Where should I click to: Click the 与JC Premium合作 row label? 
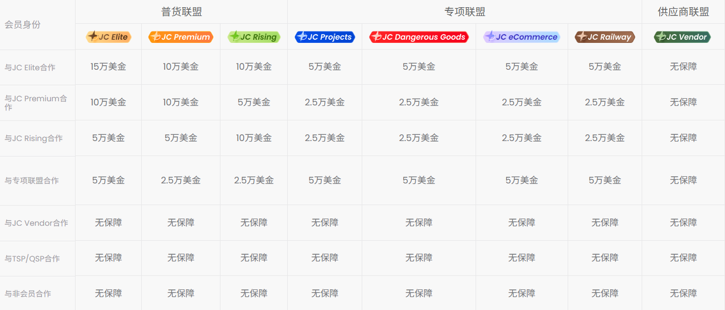36,103
